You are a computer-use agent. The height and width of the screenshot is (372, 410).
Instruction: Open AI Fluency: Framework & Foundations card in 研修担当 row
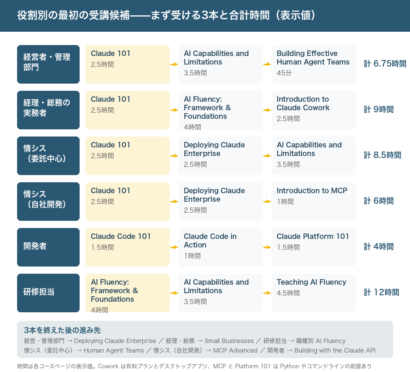coord(127,293)
